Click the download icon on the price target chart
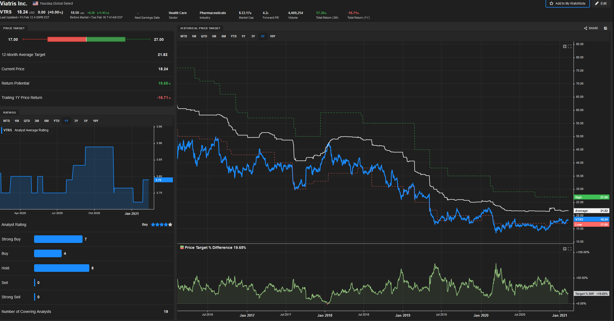This screenshot has width=614, height=321. (x=564, y=46)
